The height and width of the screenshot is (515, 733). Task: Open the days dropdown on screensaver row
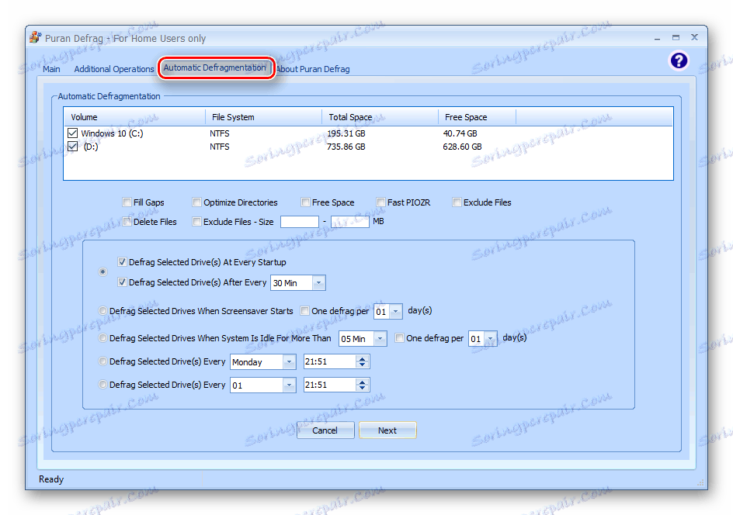pyautogui.click(x=396, y=312)
